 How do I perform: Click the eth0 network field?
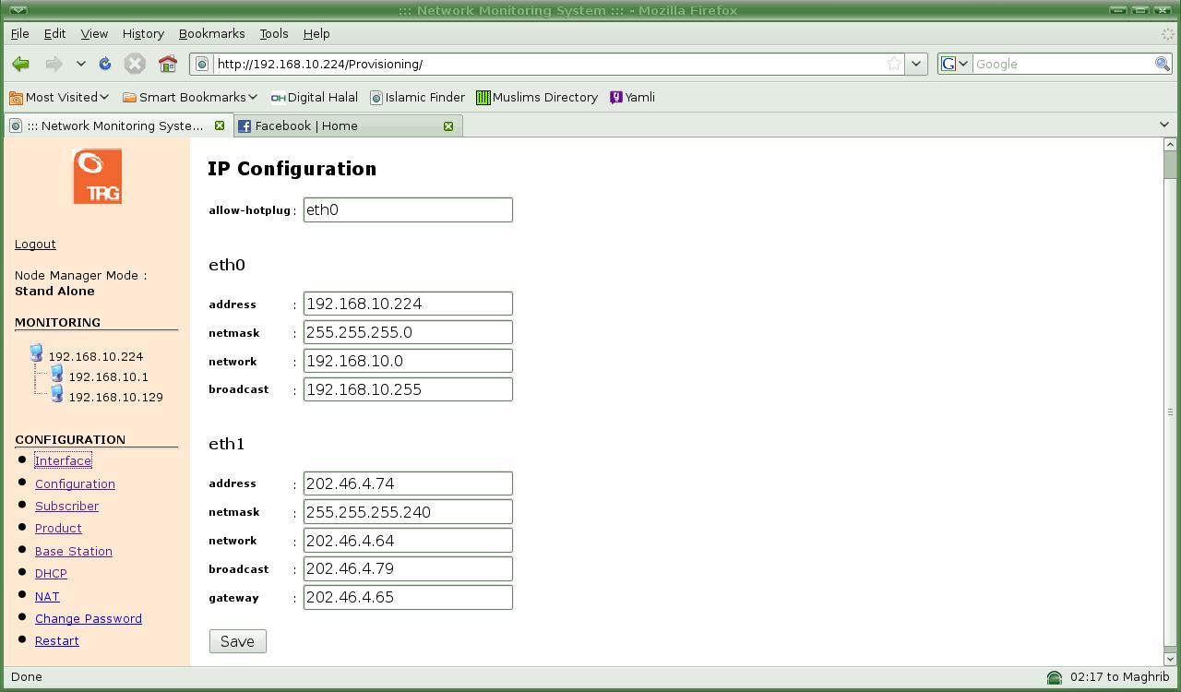coord(408,361)
